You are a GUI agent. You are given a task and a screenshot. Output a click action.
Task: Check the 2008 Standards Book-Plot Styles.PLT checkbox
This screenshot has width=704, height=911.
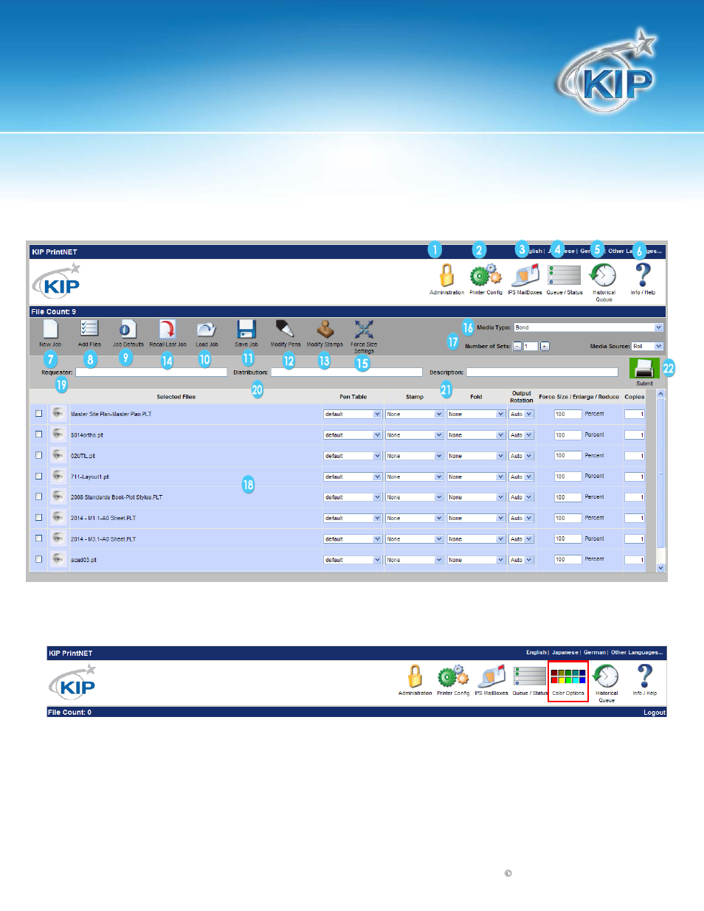coord(39,496)
